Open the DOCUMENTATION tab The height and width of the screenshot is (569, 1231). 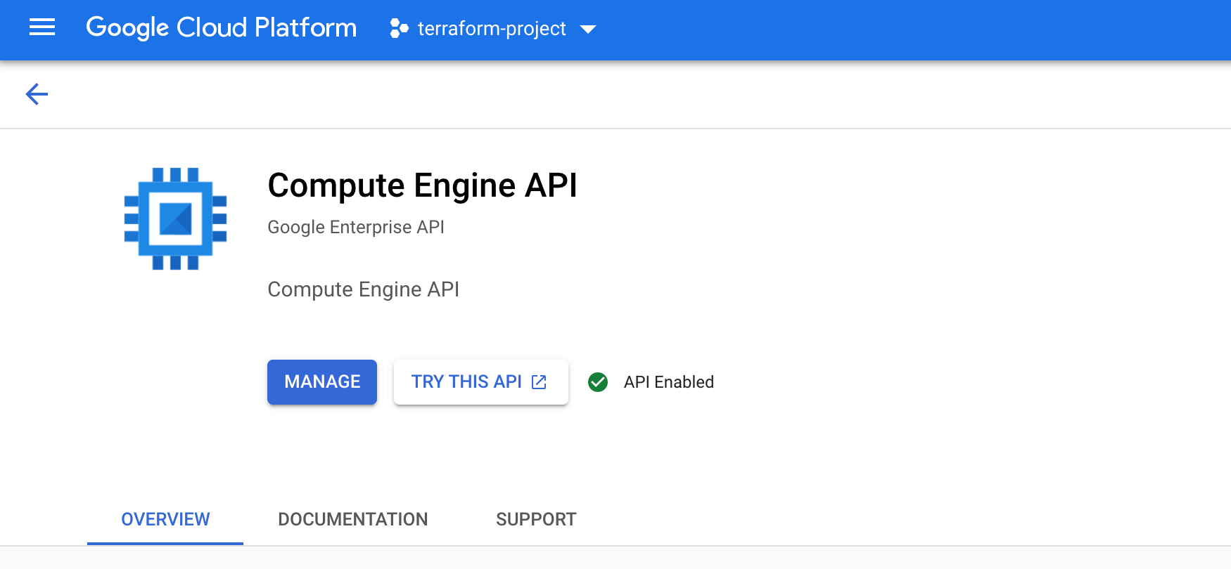pos(353,519)
